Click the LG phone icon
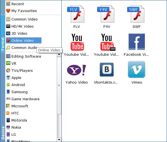 point(8,134)
